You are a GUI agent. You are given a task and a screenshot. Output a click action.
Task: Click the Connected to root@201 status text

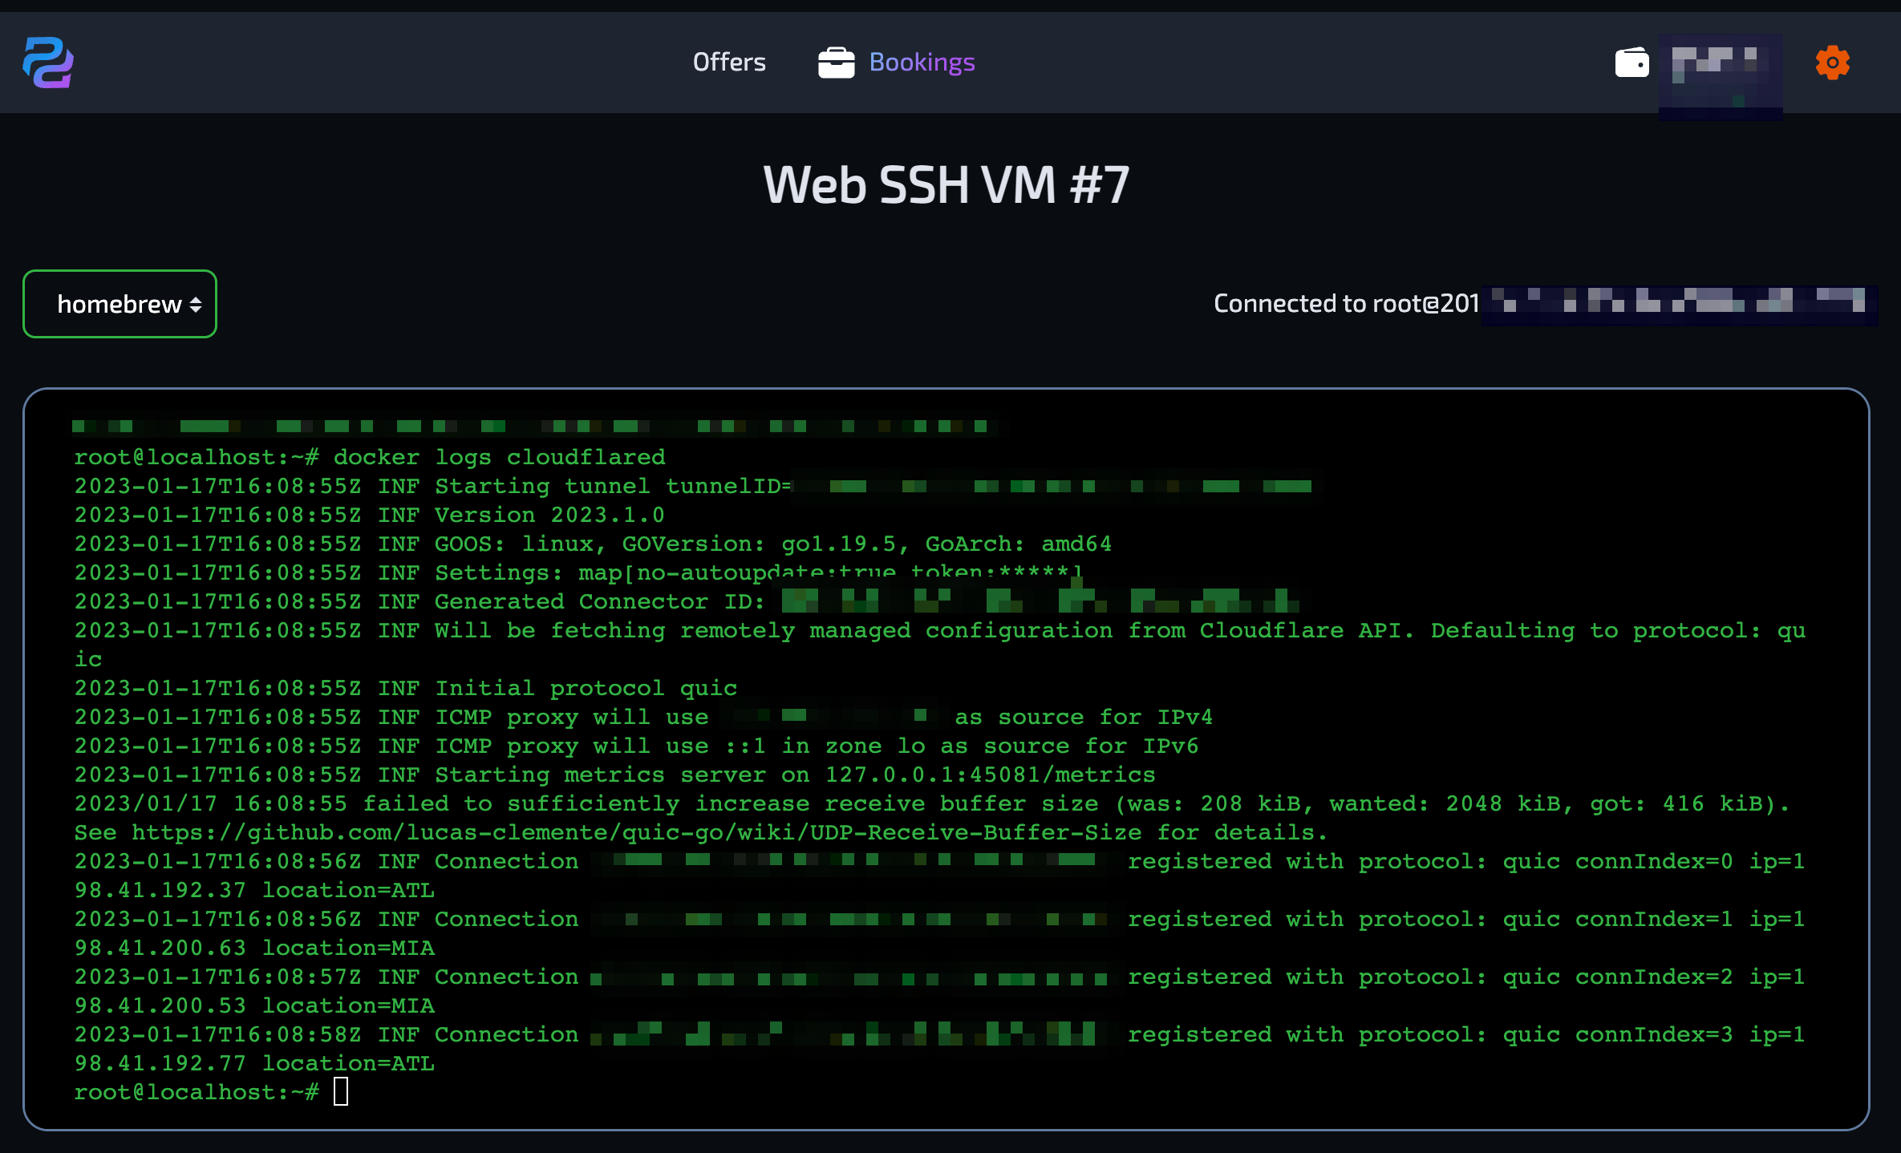[x=1346, y=304]
